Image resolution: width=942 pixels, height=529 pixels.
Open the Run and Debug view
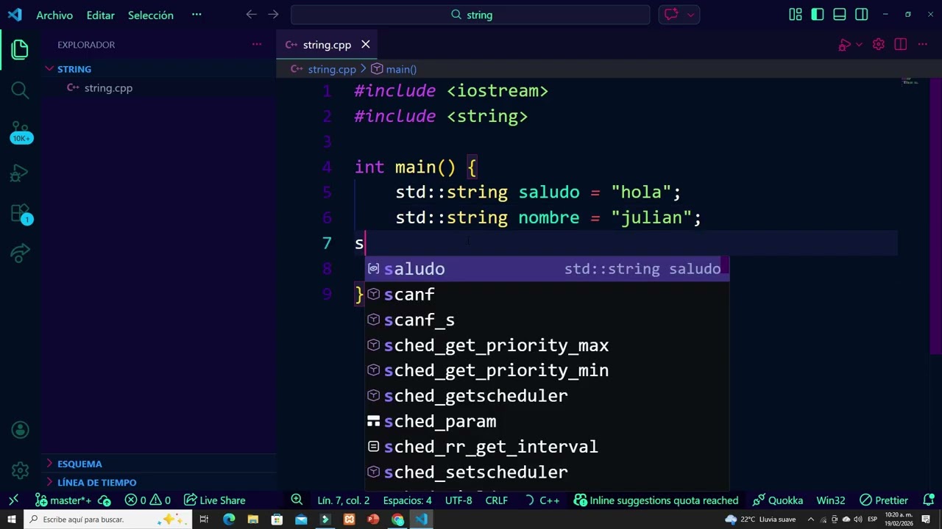20,173
